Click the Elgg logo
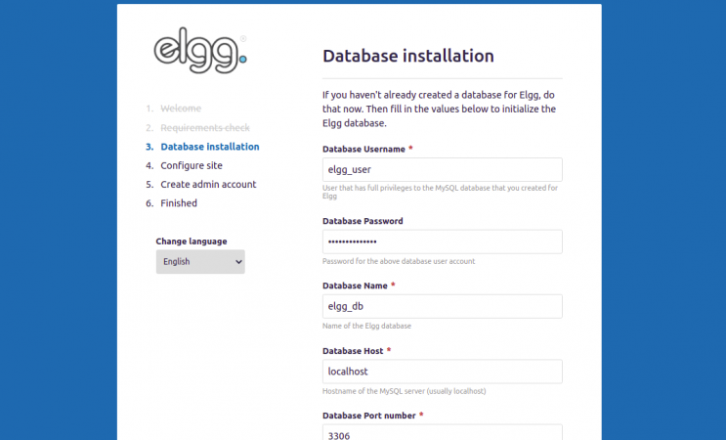The width and height of the screenshot is (726, 440). tap(200, 52)
